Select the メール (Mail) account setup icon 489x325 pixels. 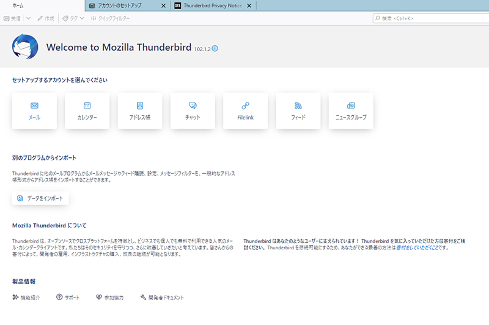tap(34, 110)
